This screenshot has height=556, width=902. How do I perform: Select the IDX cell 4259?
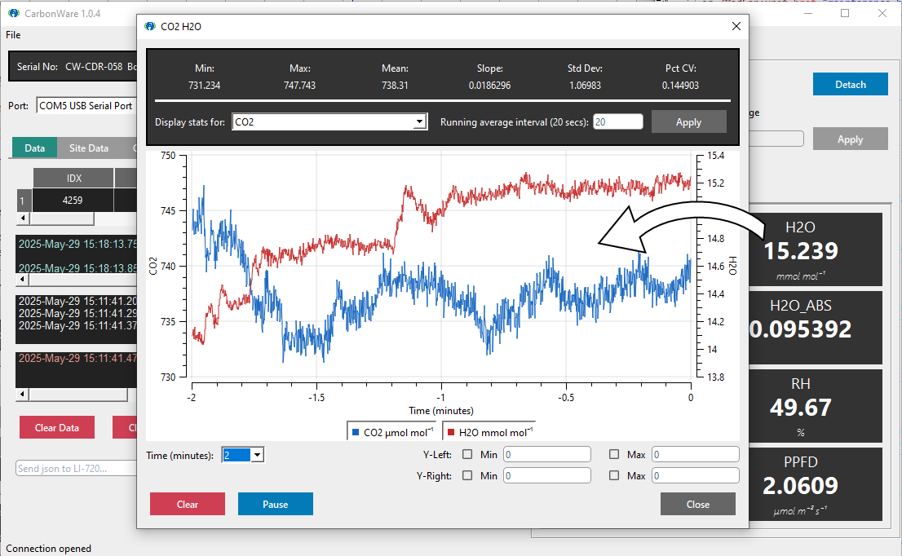[73, 201]
